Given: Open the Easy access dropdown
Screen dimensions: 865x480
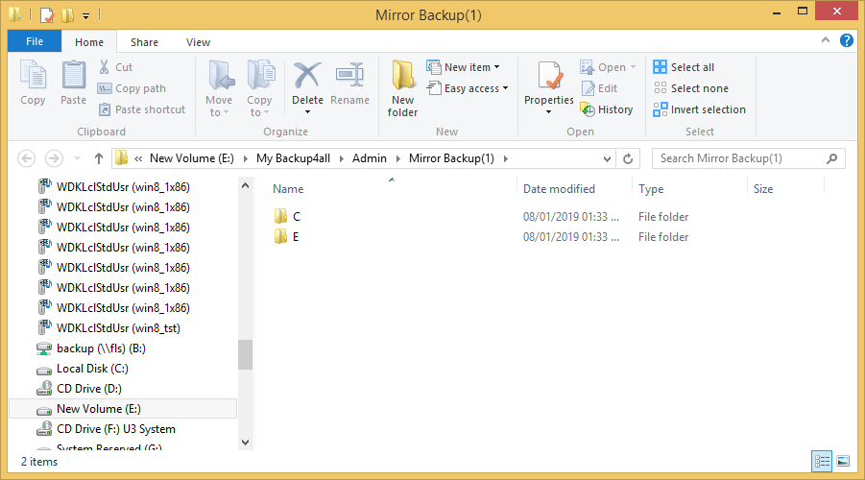Looking at the screenshot, I should tap(468, 88).
